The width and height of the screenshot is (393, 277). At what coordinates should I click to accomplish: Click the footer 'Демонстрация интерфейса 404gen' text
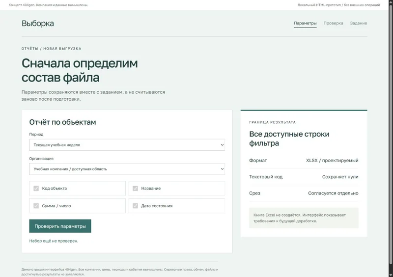point(120,272)
